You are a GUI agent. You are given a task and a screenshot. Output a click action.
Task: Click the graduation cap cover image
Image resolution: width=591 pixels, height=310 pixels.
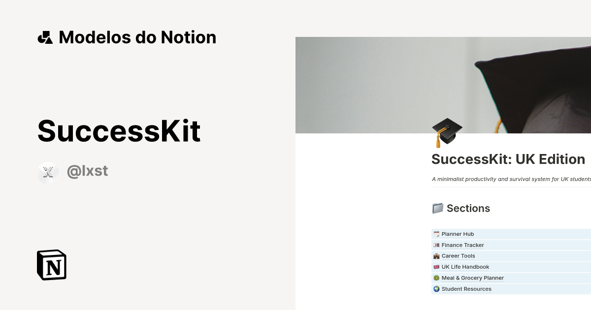pyautogui.click(x=443, y=84)
